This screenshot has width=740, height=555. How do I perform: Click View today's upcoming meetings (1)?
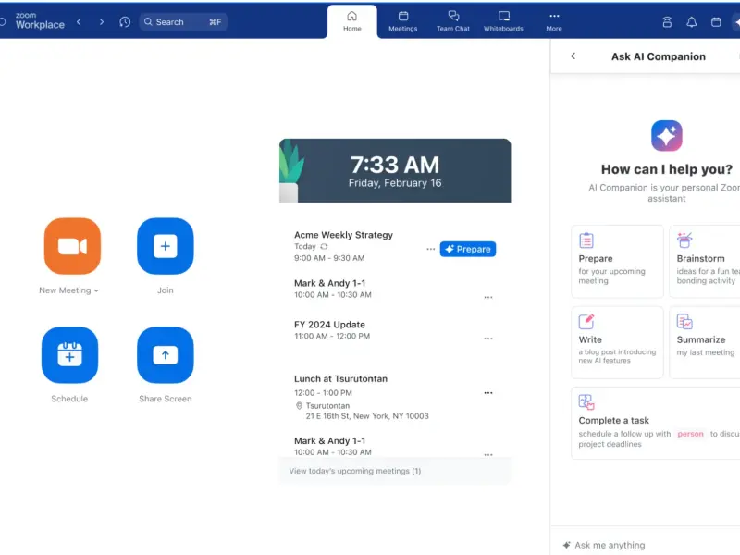pos(355,471)
